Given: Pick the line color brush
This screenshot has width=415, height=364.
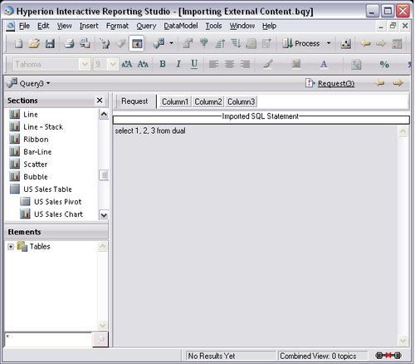Looking at the screenshot, I should (x=267, y=64).
